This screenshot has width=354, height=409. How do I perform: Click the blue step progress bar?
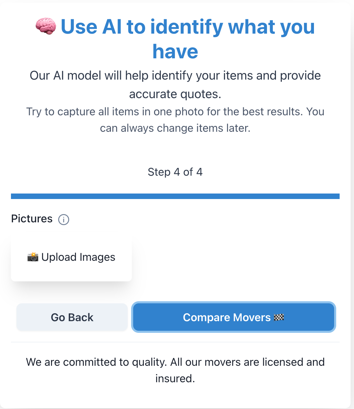[x=175, y=196]
